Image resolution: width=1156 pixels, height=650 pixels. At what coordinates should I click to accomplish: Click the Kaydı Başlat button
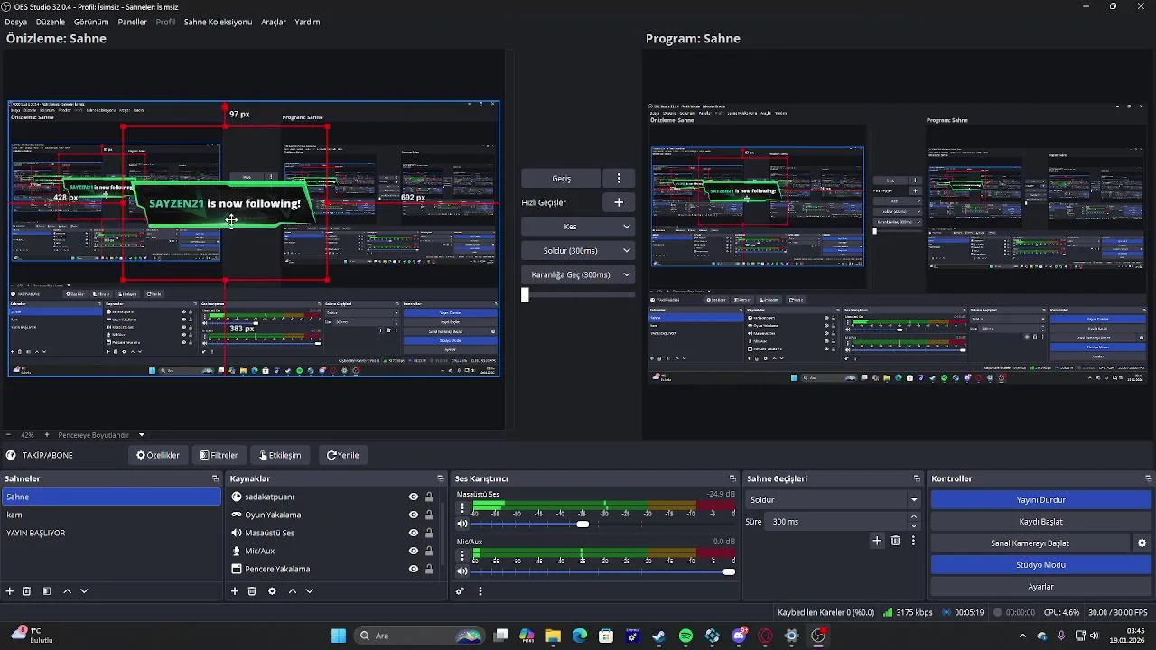coord(1040,522)
